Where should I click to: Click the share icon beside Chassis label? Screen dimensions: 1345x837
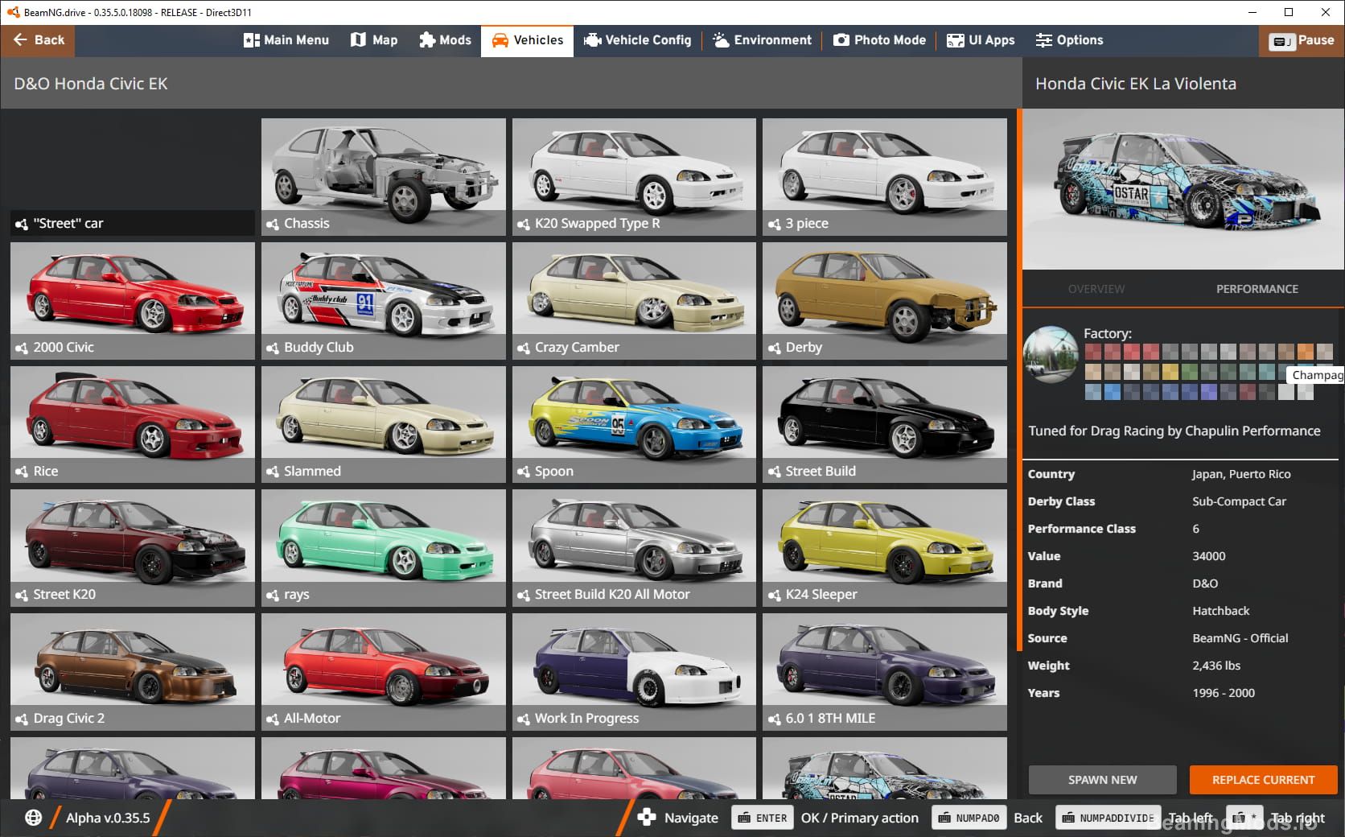pos(273,224)
